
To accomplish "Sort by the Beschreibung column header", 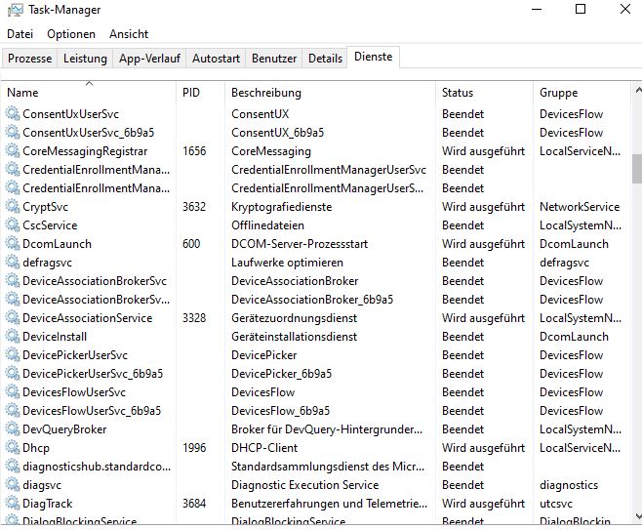I will click(331, 93).
